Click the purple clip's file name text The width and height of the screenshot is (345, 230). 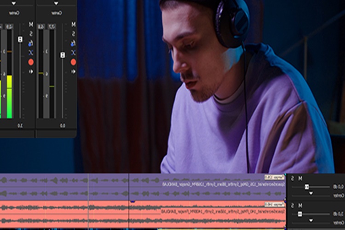point(223,184)
